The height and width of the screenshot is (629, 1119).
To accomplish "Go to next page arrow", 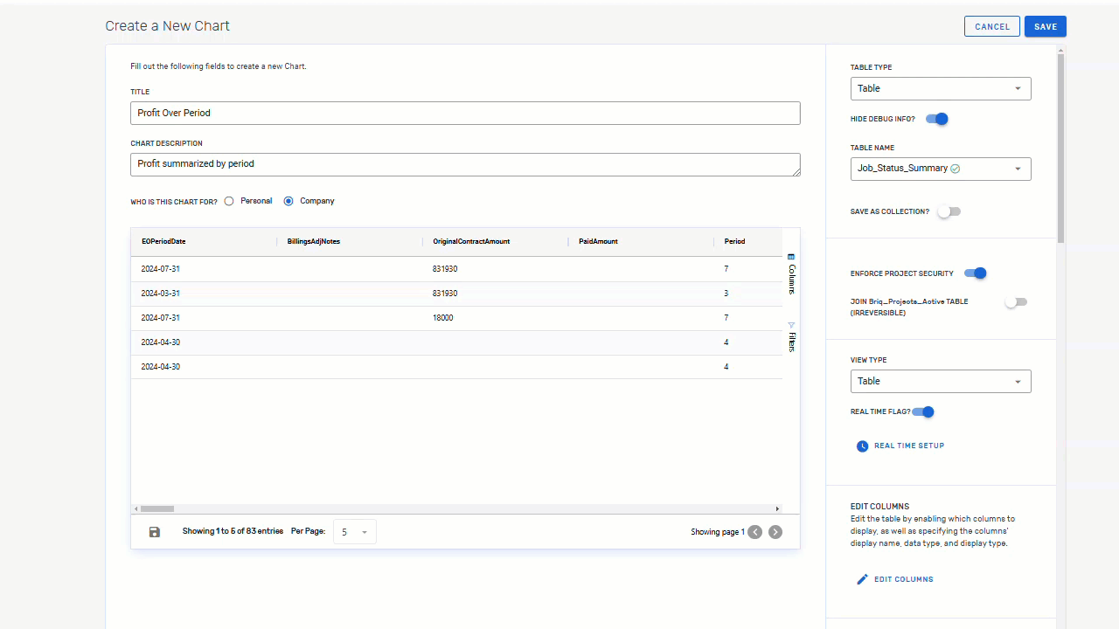I will 775,532.
